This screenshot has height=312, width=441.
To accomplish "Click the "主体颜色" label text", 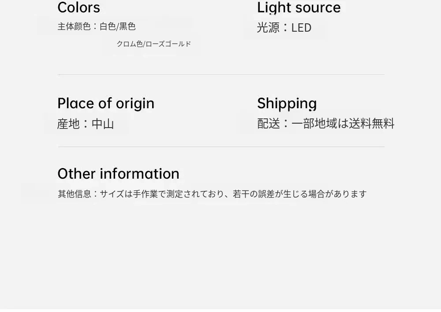I will 74,26.
